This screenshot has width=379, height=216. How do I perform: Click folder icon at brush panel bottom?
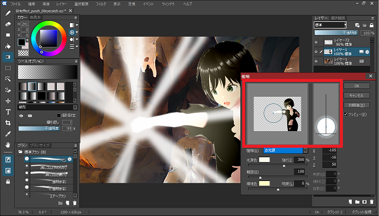tap(60, 203)
